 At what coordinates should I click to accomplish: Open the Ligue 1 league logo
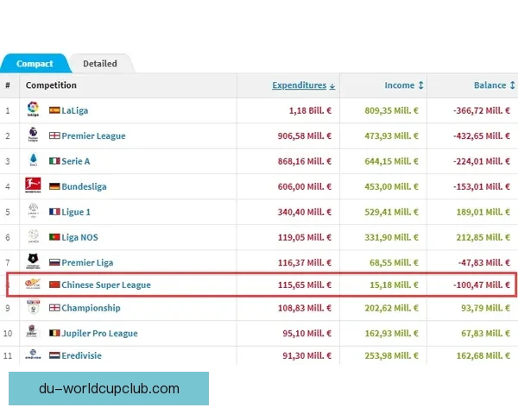pos(33,210)
